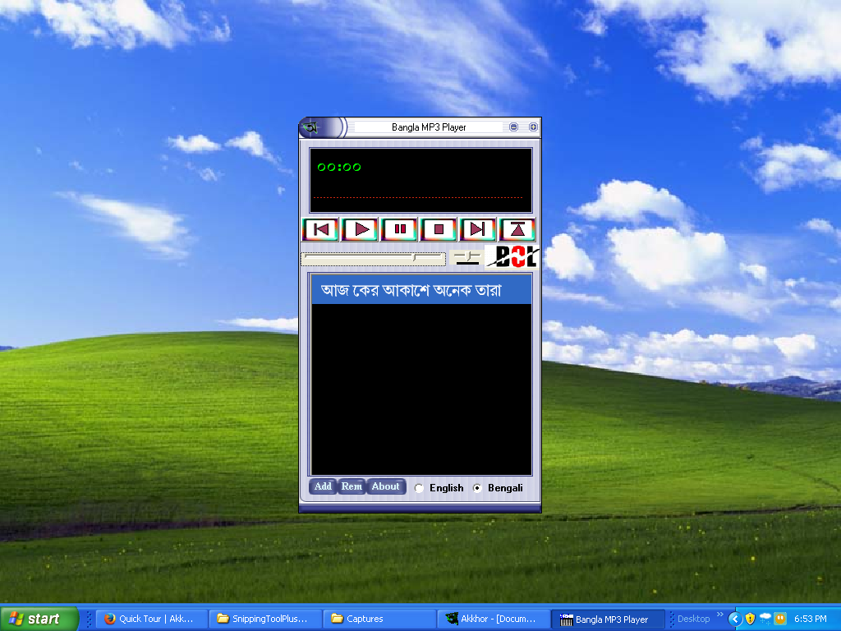This screenshot has height=631, width=841.
Task: Stop playback using the square Stop button
Action: click(439, 229)
